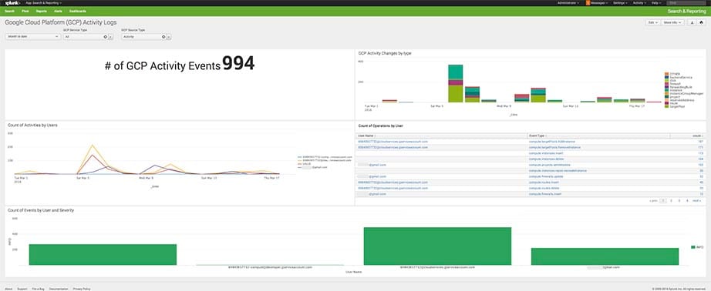Open the Dashboards navigation tab

pos(78,11)
